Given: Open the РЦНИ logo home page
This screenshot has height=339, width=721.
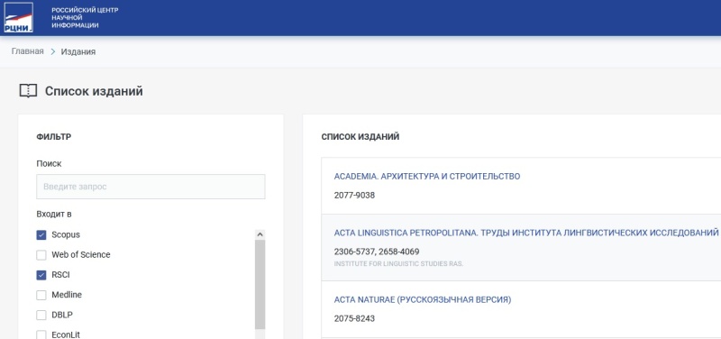Looking at the screenshot, I should click(18, 17).
